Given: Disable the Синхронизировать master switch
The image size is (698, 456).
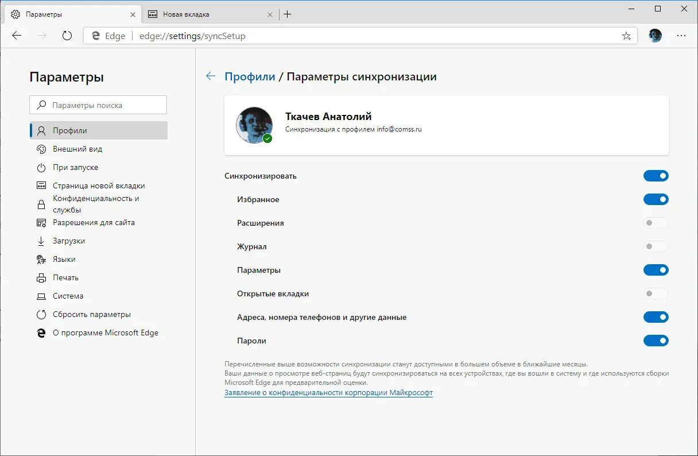Looking at the screenshot, I should [x=656, y=176].
